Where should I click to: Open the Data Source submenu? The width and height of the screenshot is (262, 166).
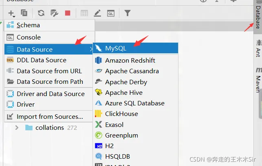coord(48,49)
